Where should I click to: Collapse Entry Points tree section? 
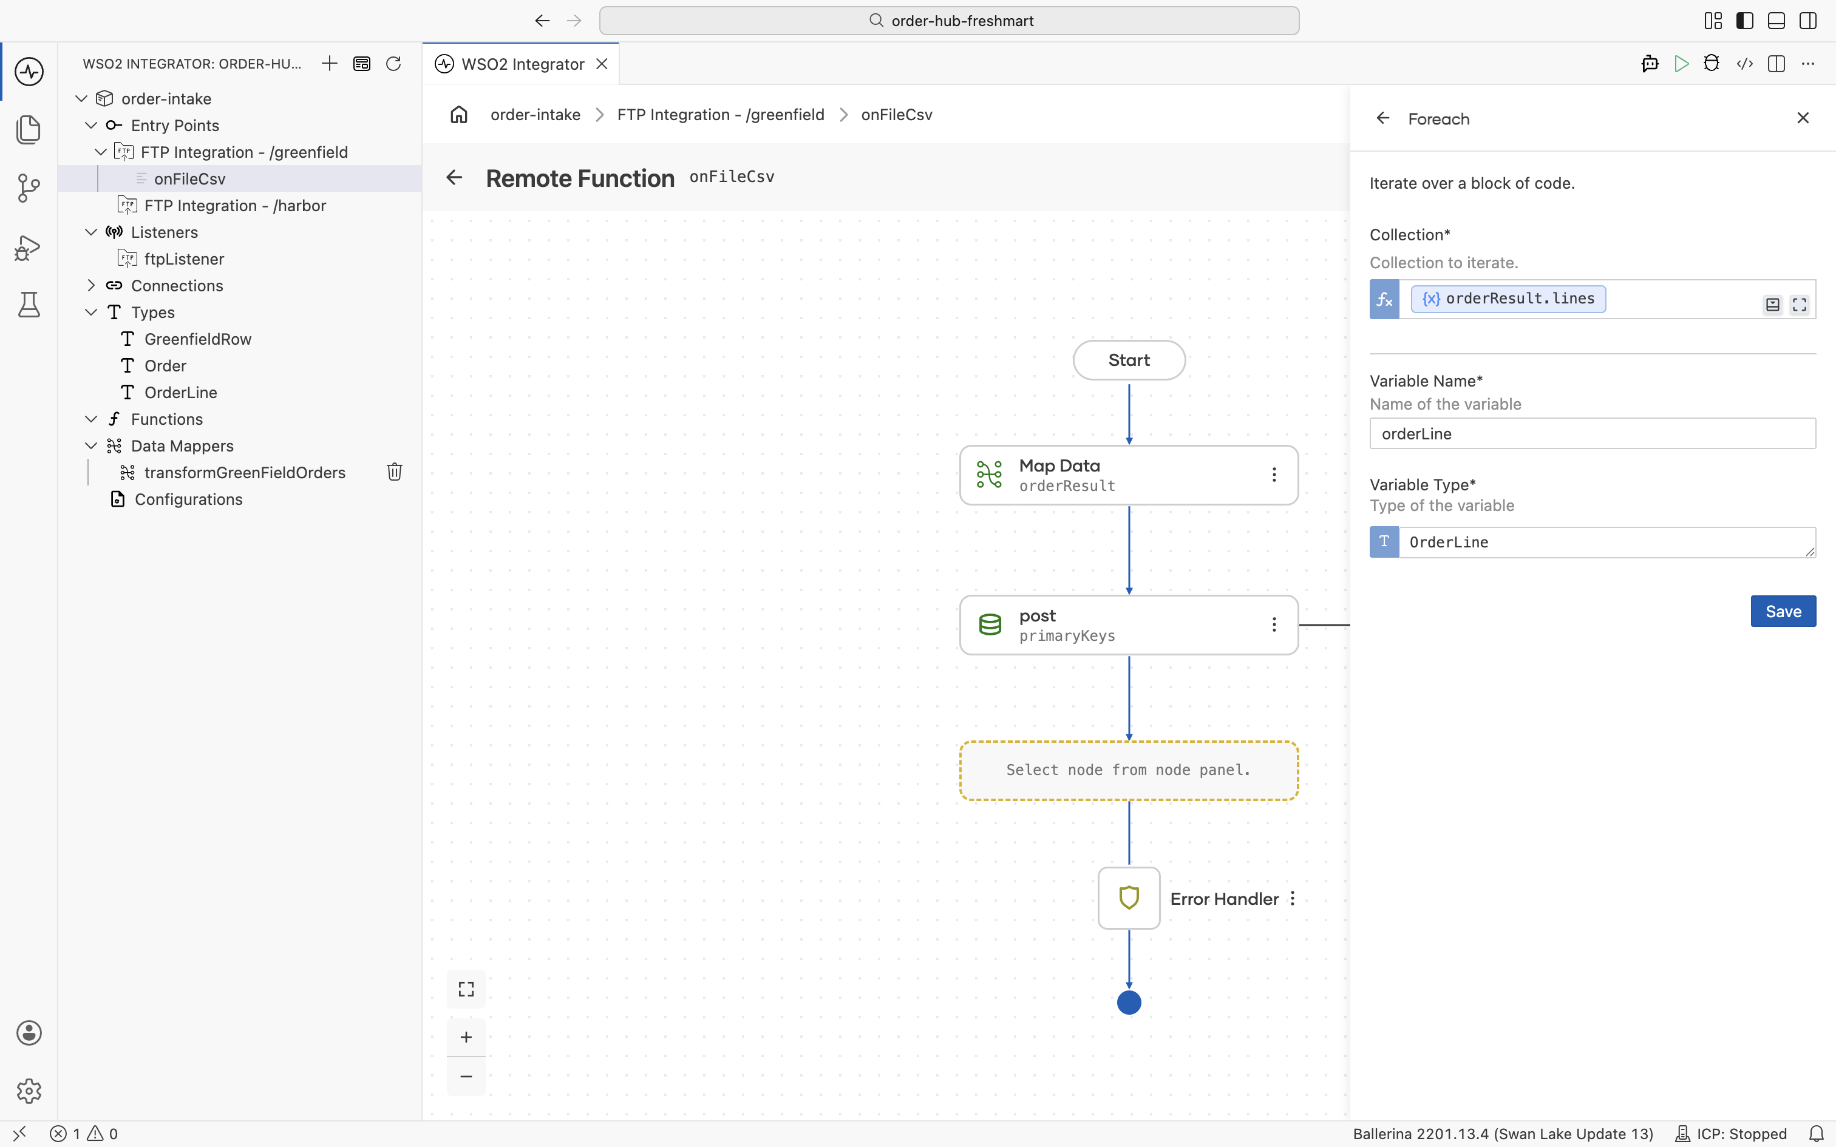pyautogui.click(x=91, y=125)
